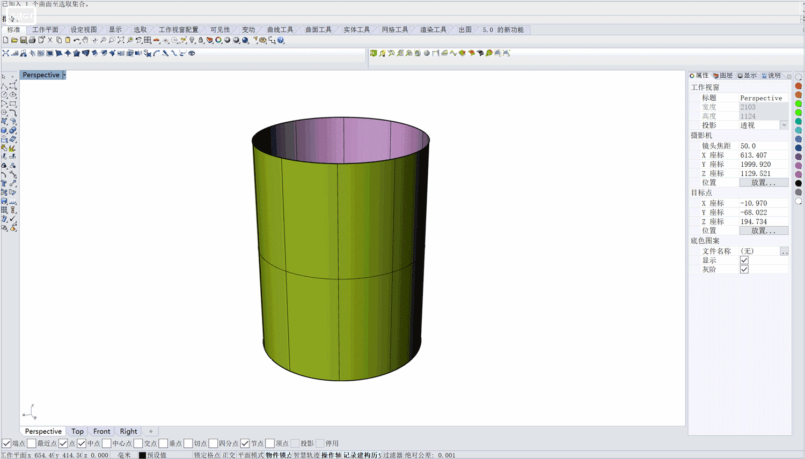Viewport: 805px width, 459px height.
Task: Click the Undo arrow icon
Action: tap(77, 40)
